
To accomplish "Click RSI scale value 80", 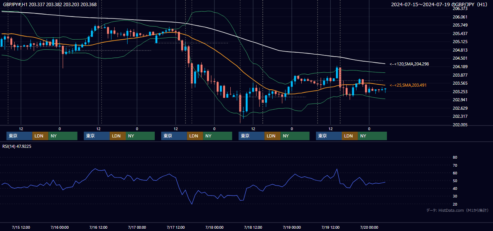I will point(455,157).
